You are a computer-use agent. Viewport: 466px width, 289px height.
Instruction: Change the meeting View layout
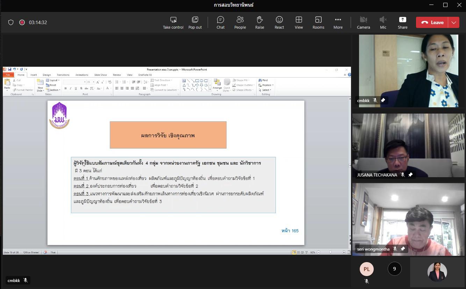click(299, 22)
